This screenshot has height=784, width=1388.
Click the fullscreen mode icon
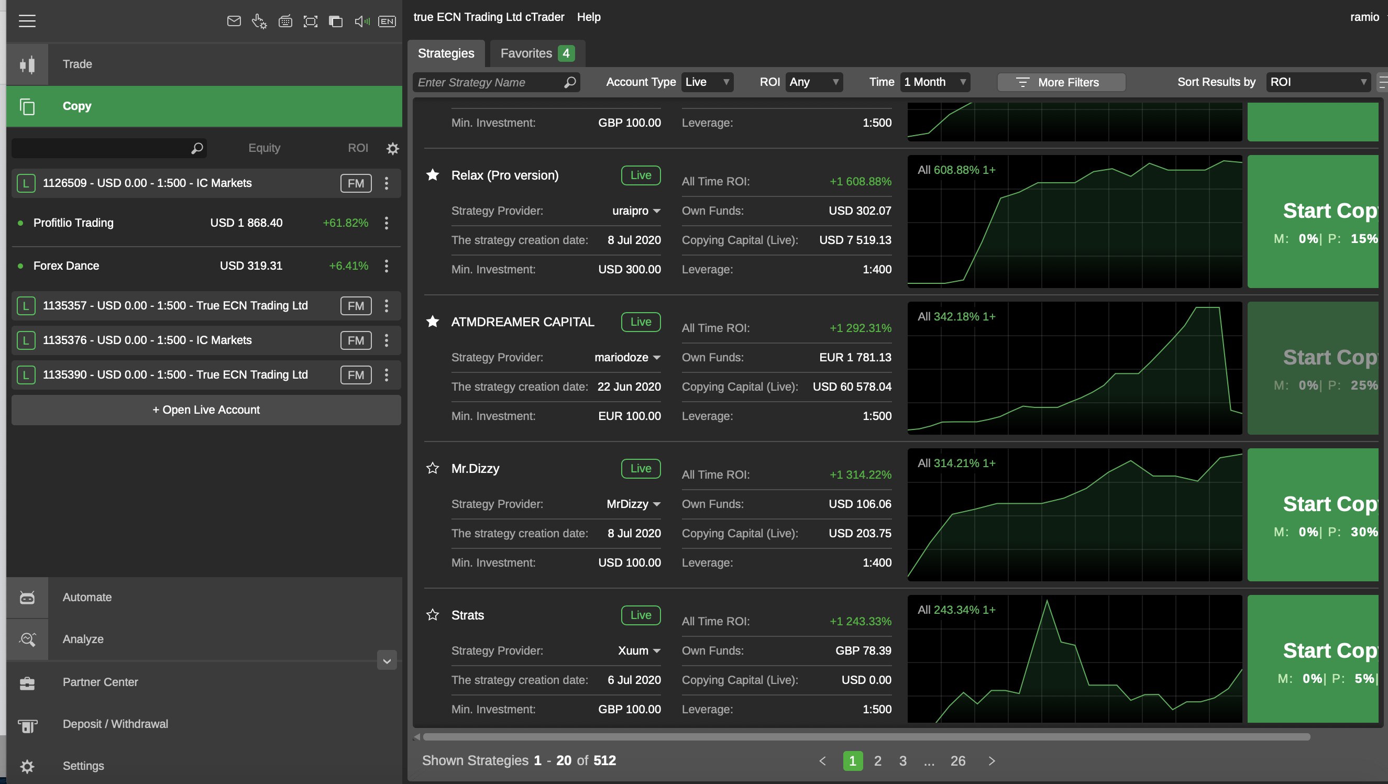[311, 21]
